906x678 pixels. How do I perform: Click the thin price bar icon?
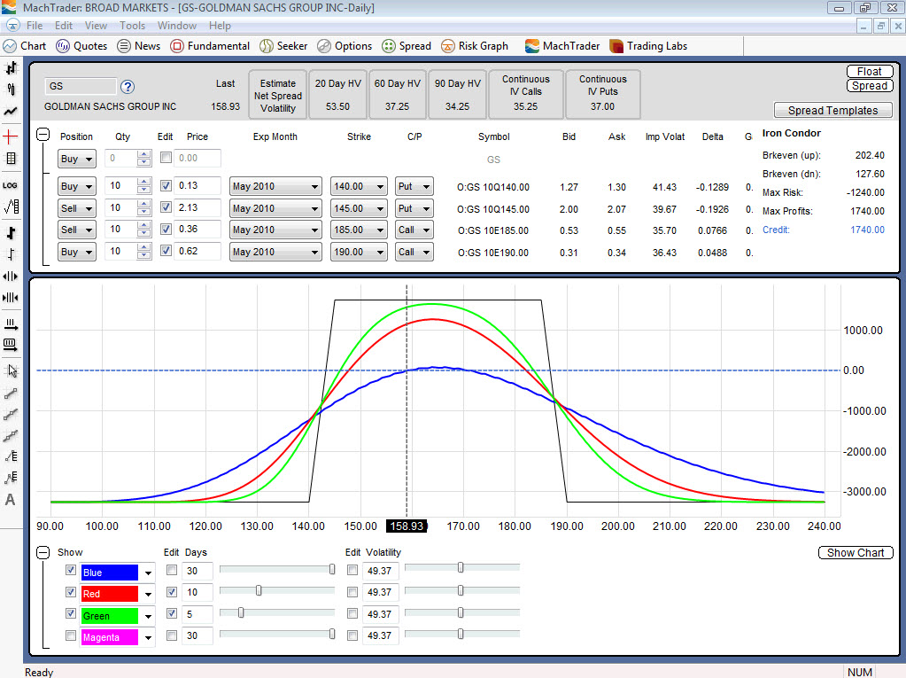tap(11, 254)
